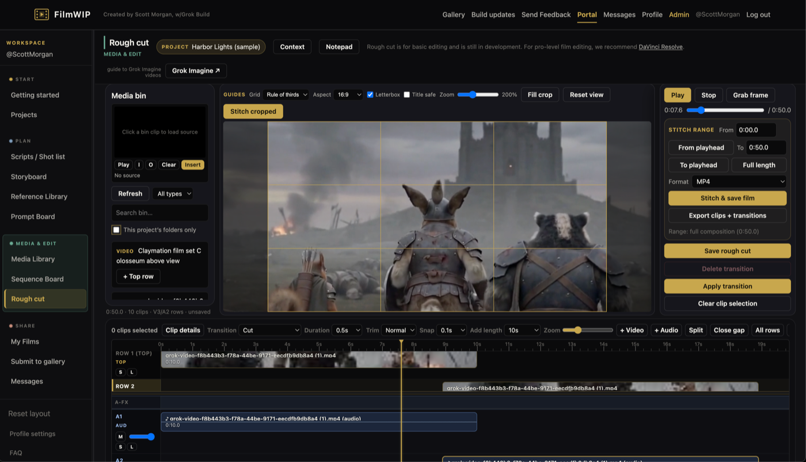Image resolution: width=806 pixels, height=462 pixels.
Task: Open Storyboard in the sidebar
Action: (29, 177)
